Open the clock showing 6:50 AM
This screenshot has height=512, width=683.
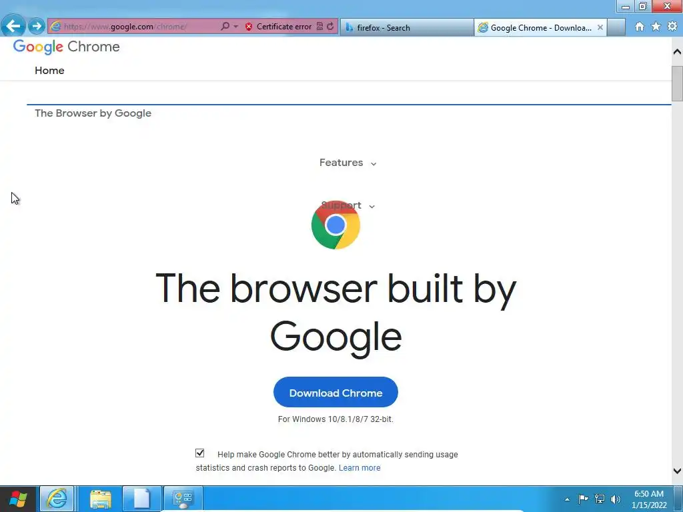[x=649, y=499]
